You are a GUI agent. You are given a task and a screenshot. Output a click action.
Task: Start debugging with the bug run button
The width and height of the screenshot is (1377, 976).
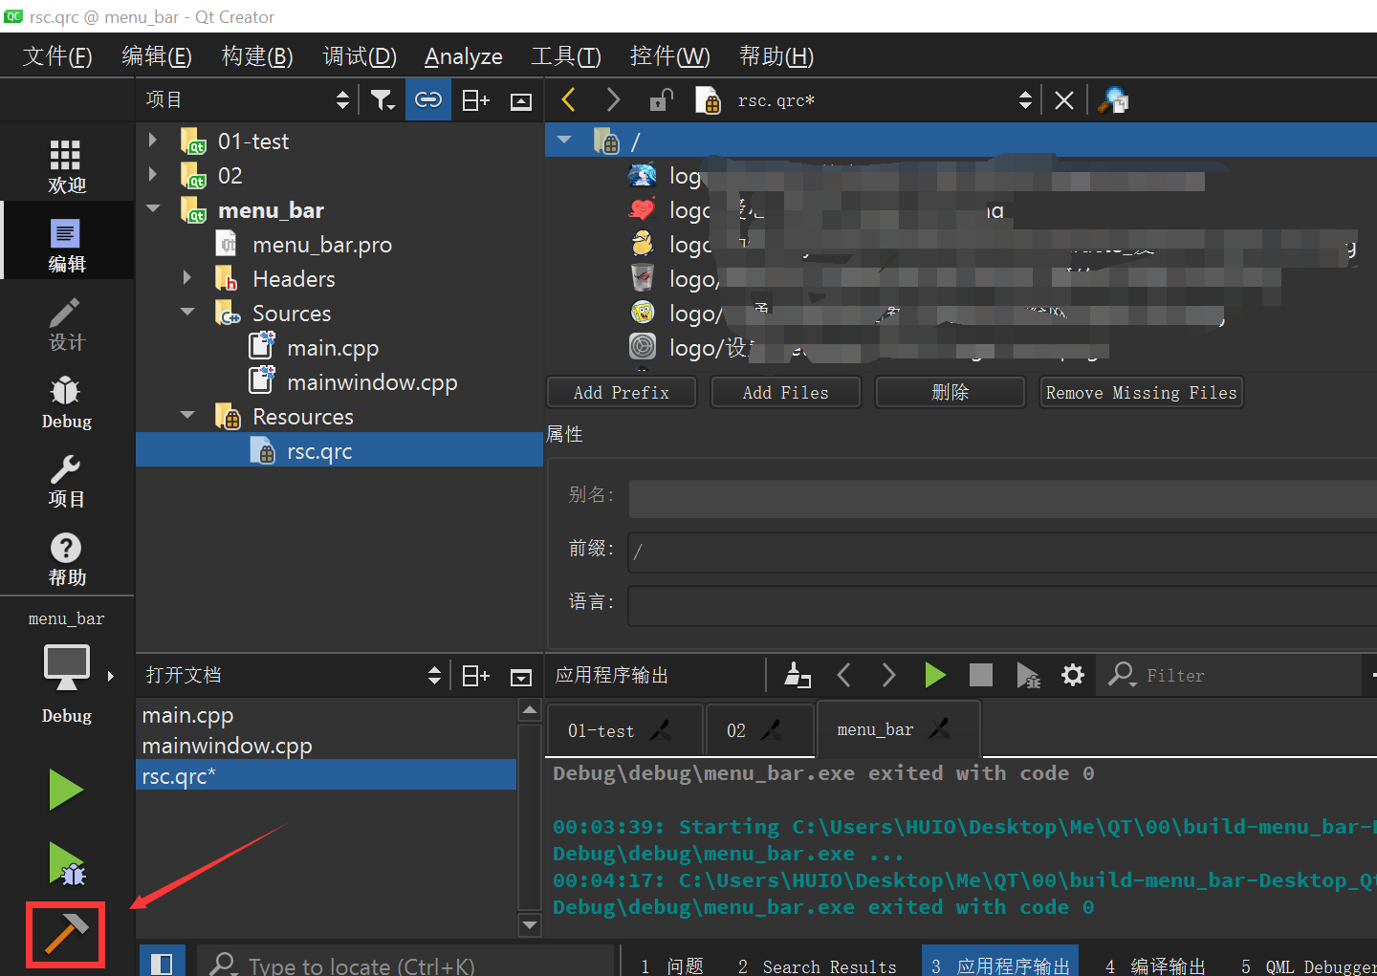tap(67, 863)
